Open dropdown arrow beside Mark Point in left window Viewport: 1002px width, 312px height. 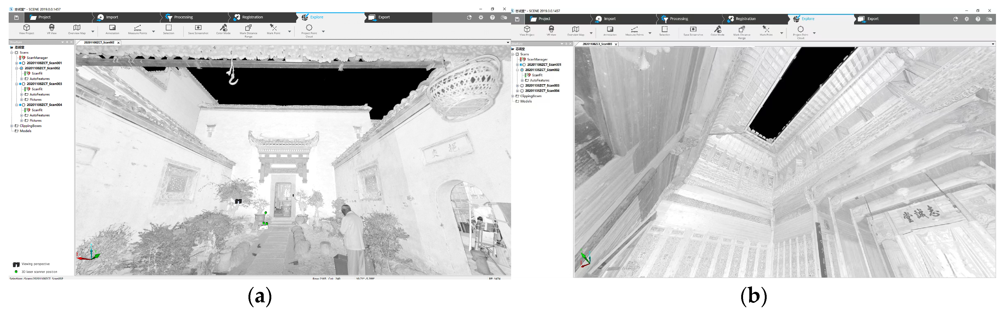(289, 31)
